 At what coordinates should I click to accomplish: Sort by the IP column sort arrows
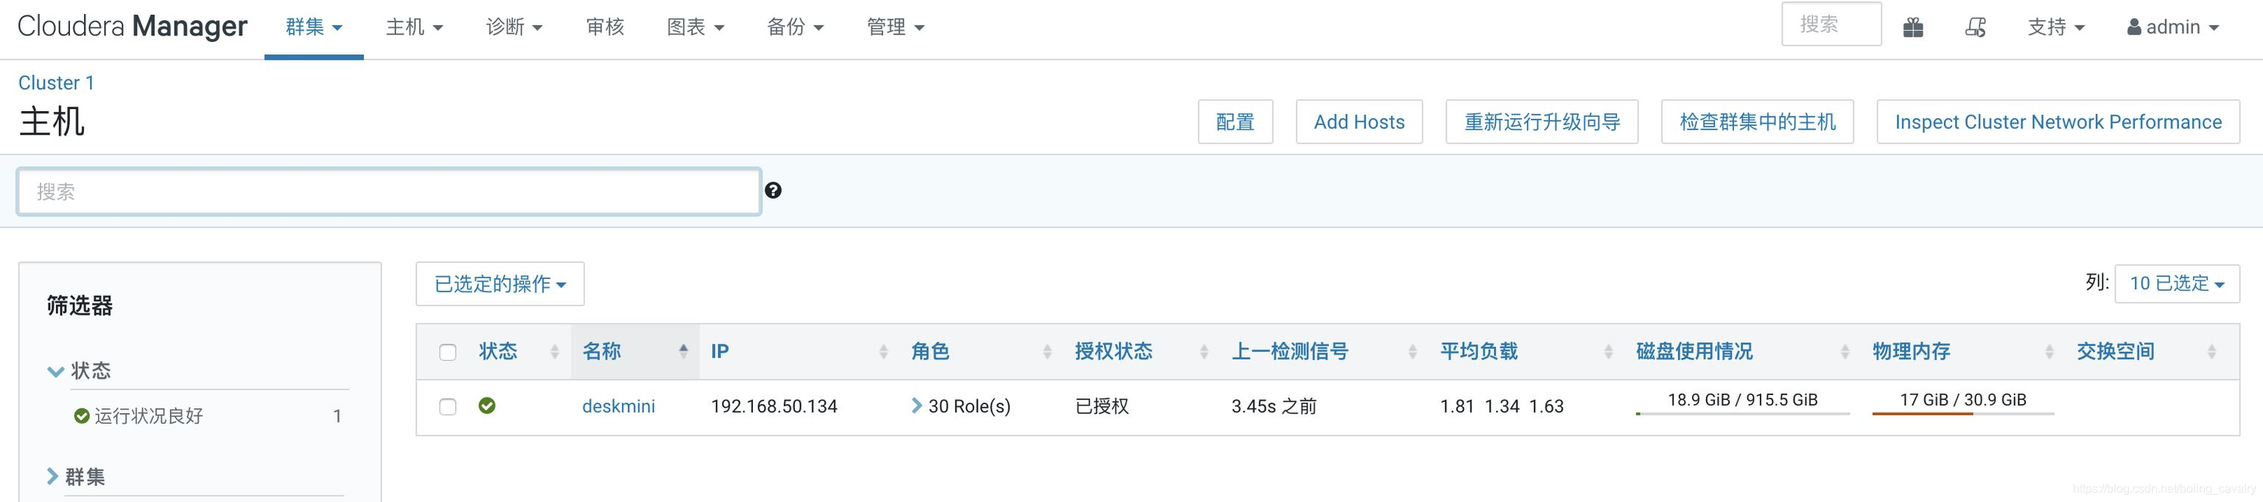(883, 351)
